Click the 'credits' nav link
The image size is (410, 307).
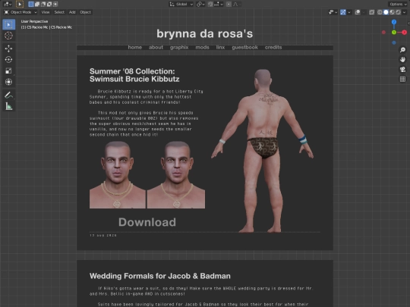[x=273, y=47]
